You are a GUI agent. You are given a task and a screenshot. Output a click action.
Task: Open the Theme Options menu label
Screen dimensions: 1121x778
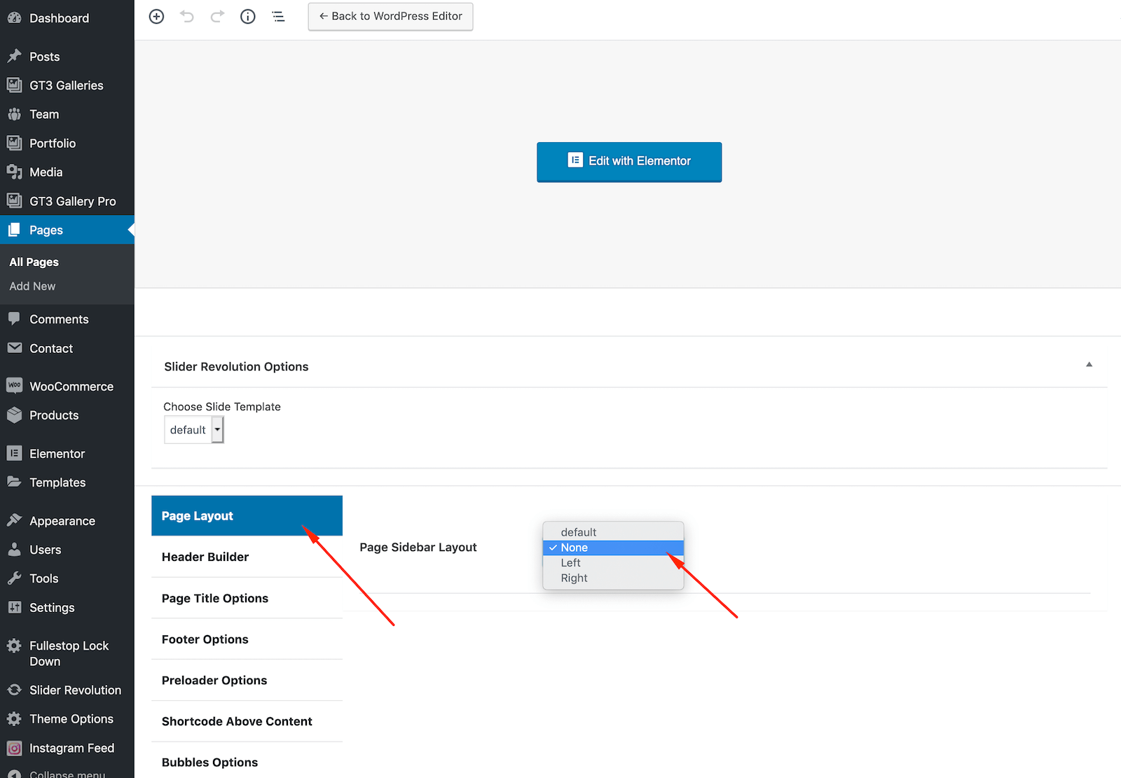[x=71, y=719]
